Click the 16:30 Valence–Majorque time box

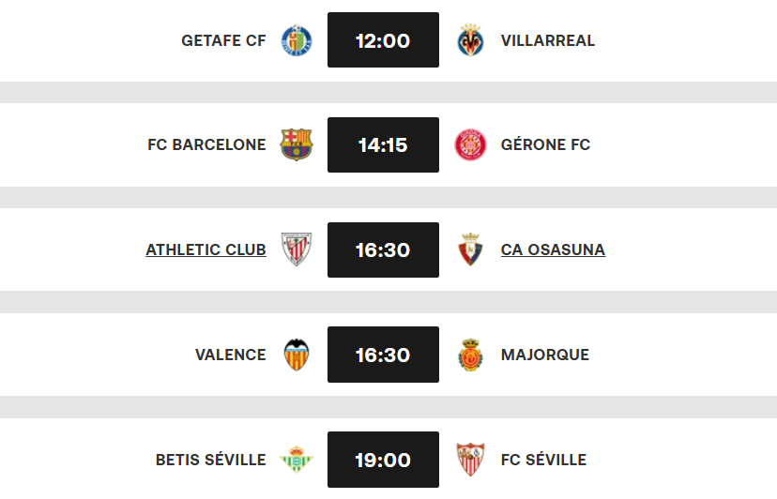(x=383, y=355)
